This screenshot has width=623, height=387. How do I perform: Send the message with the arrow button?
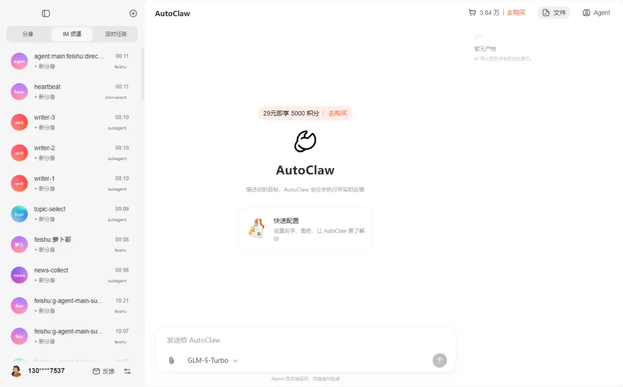coord(440,361)
